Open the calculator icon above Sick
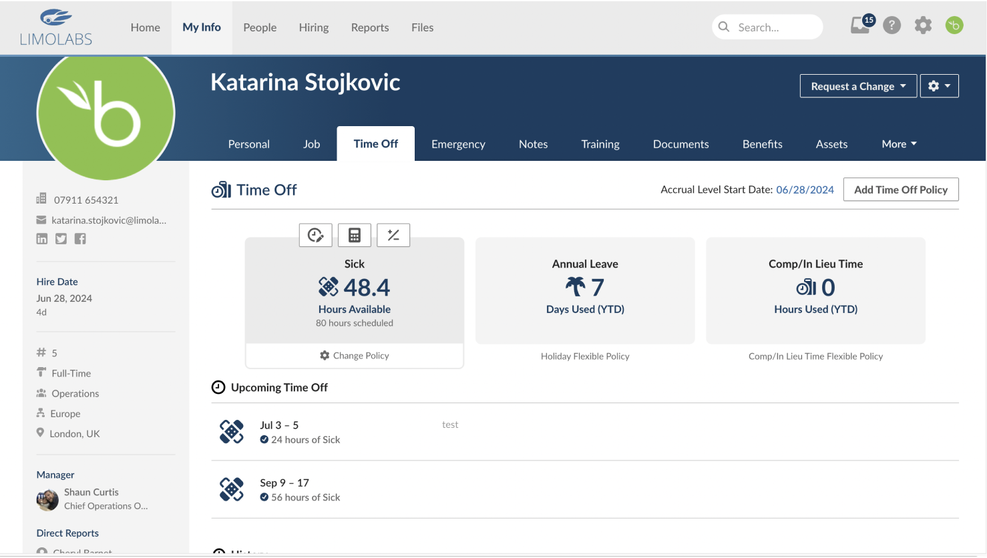Screen dimensions: 987x558 click(x=355, y=235)
